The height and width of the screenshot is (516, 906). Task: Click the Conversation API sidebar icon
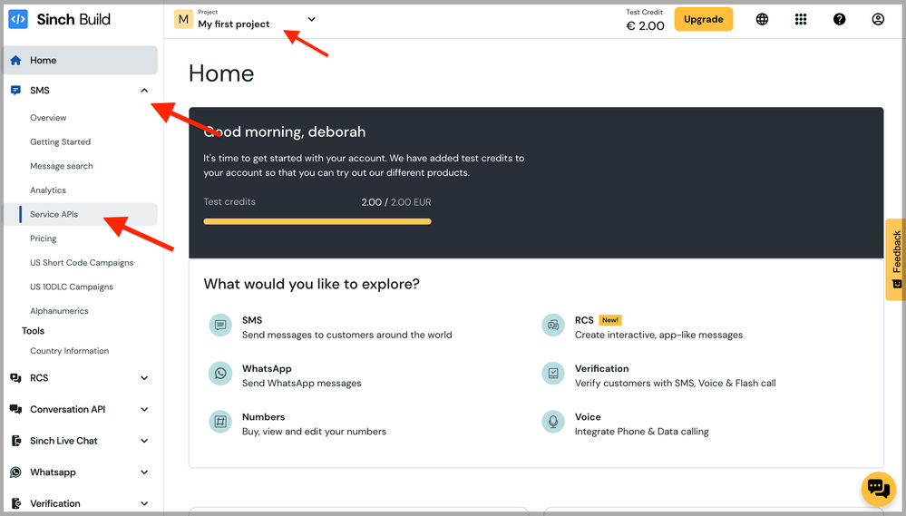click(x=15, y=409)
